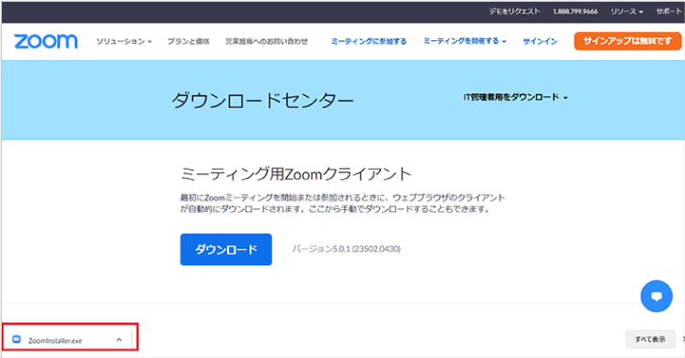Click the サインイン link
The height and width of the screenshot is (358, 685).
[x=540, y=41]
